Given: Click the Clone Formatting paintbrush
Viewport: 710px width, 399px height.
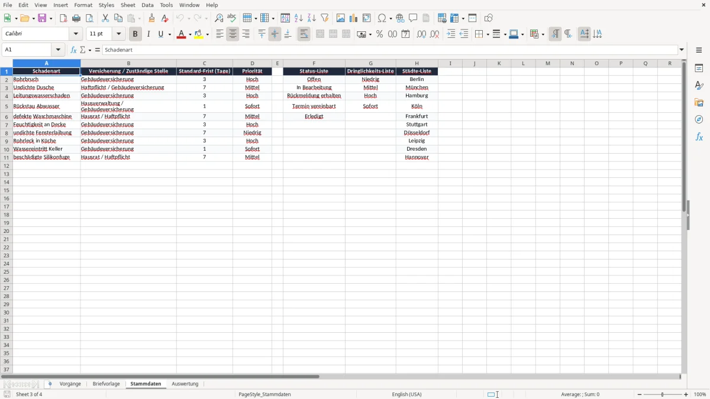Looking at the screenshot, I should pos(152,18).
